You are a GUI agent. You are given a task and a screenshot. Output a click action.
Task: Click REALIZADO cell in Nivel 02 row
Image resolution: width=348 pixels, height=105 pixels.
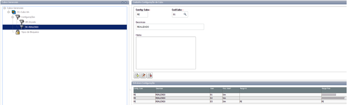[x=182, y=98]
